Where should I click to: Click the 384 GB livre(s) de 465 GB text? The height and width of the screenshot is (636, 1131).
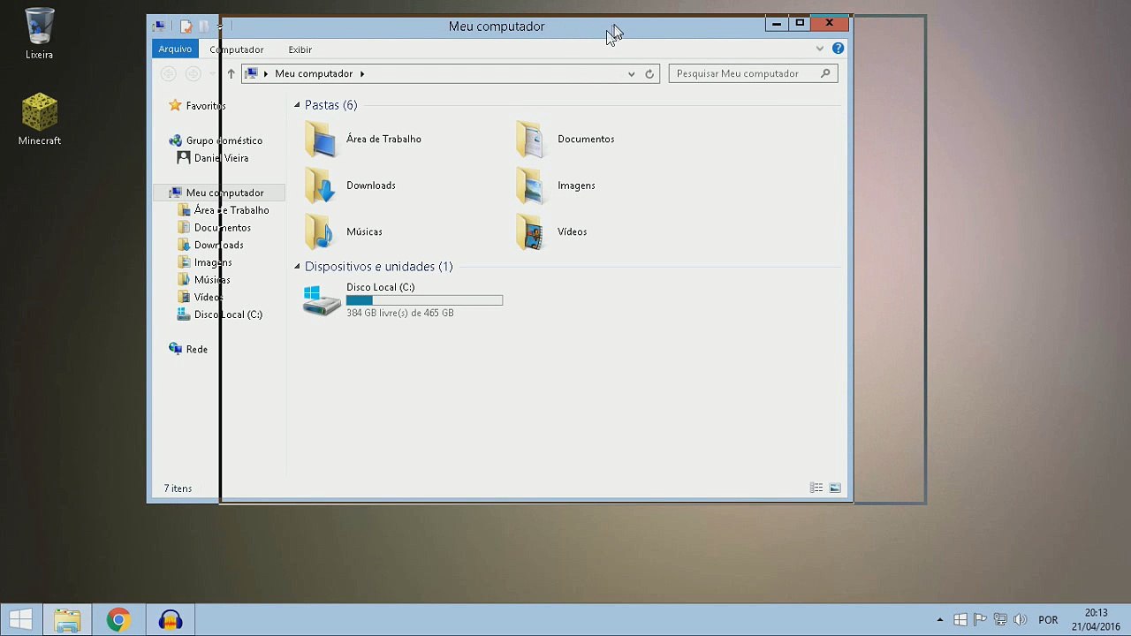[400, 313]
